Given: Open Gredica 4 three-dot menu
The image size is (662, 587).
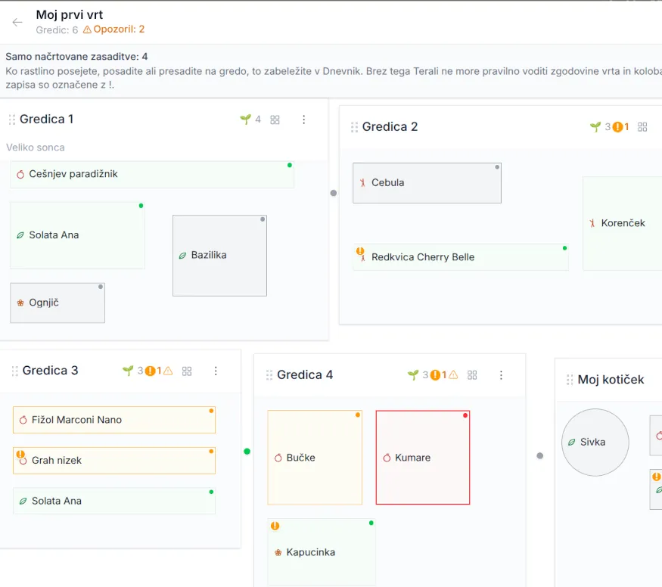Looking at the screenshot, I should tap(501, 375).
